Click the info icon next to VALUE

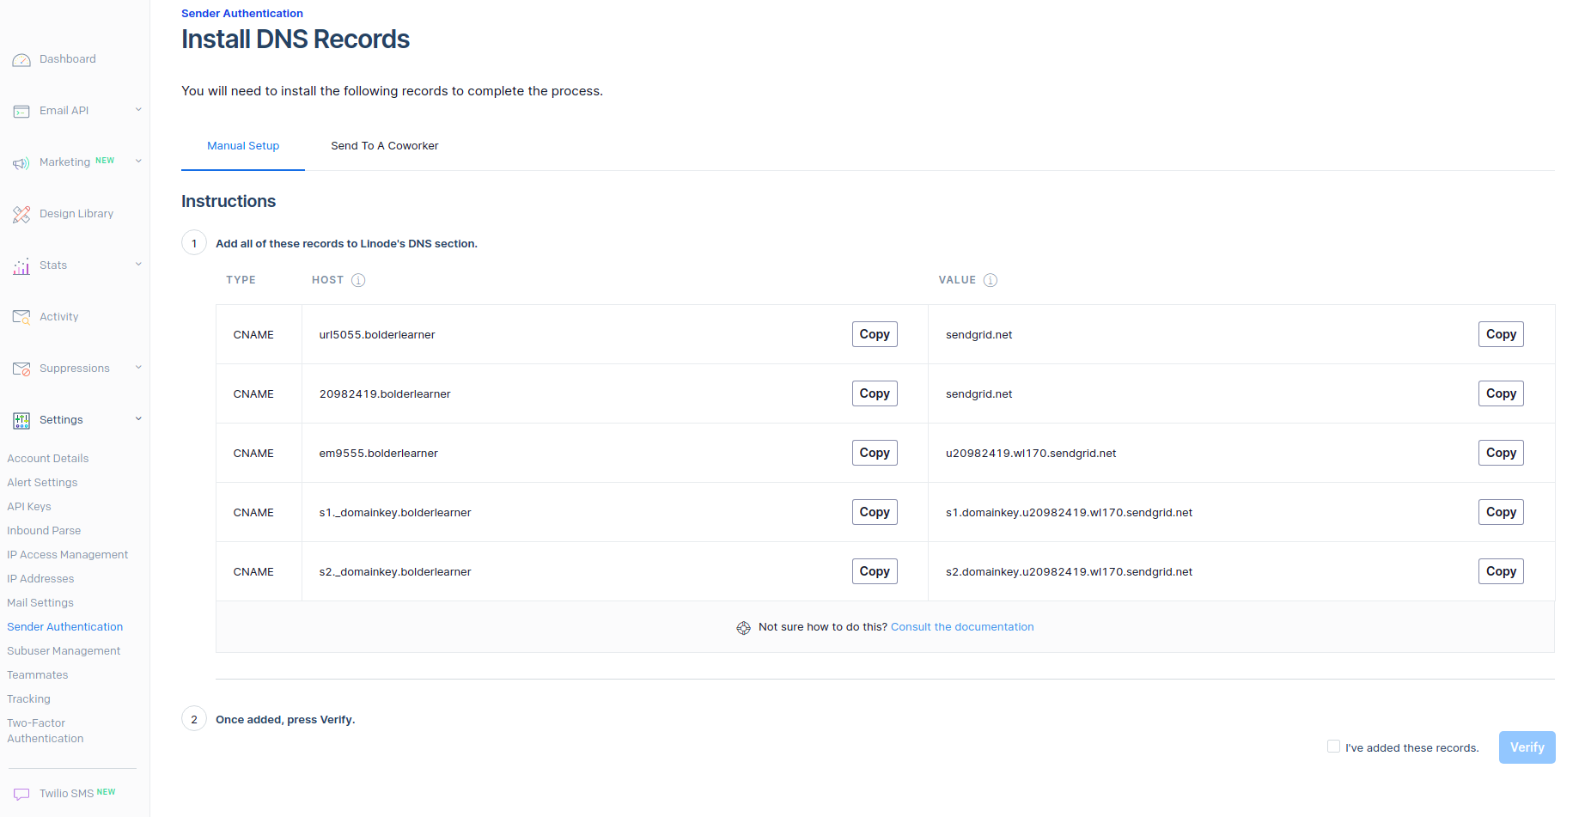coord(991,280)
